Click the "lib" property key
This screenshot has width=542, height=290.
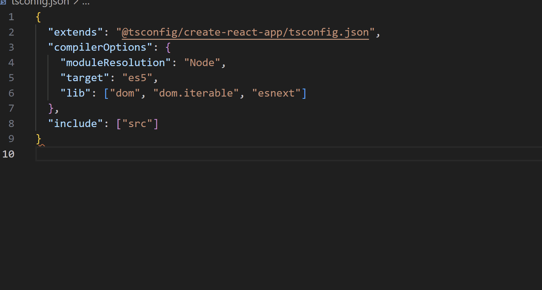point(76,93)
